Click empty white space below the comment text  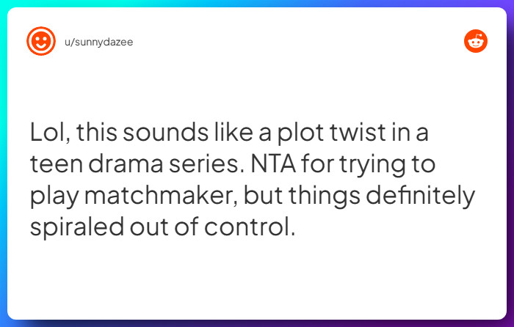coord(256,278)
